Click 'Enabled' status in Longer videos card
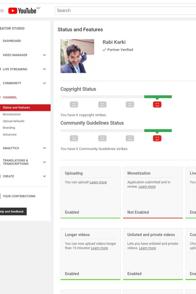 coord(72,274)
